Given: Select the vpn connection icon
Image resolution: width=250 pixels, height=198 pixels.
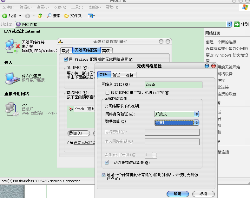Looking at the screenshot, I should pyautogui.click(x=10, y=108).
